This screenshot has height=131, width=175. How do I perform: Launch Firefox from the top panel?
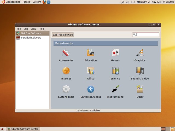(44, 2)
